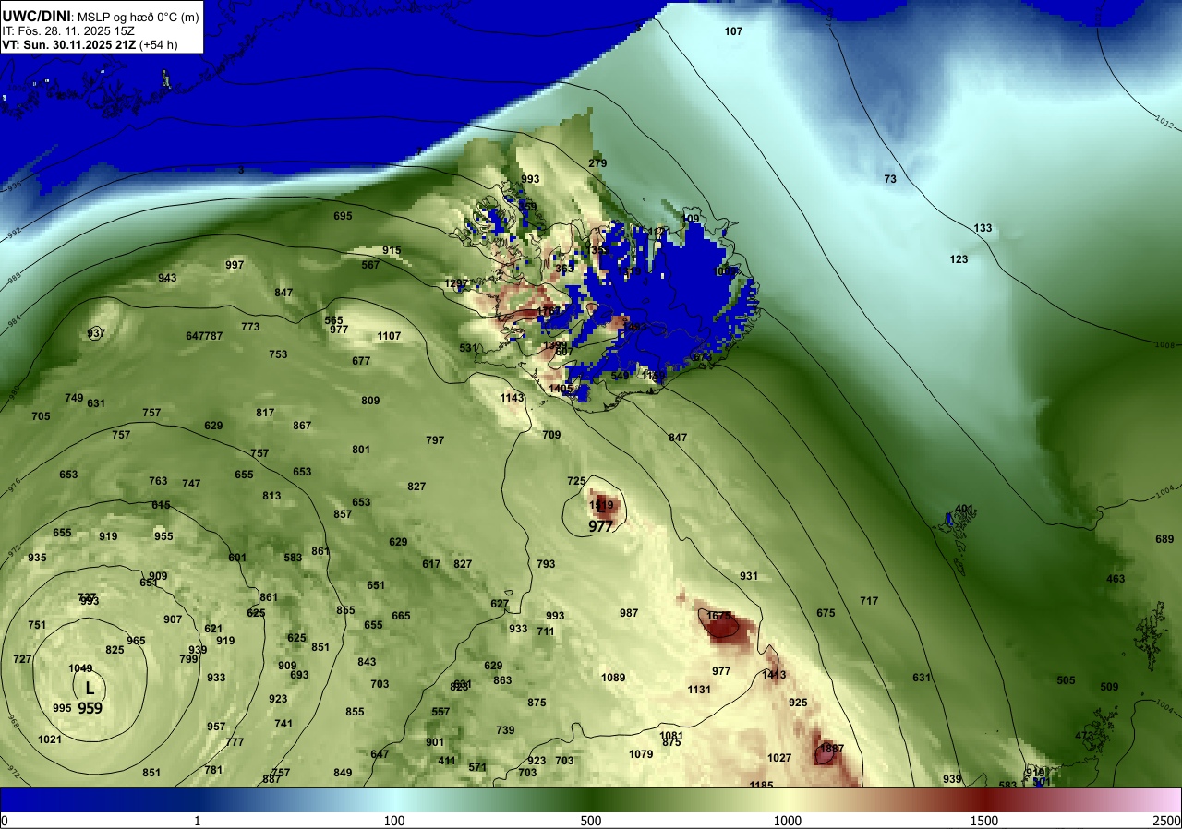
Task: Click the 500 label on the color scale
Action: click(x=591, y=821)
